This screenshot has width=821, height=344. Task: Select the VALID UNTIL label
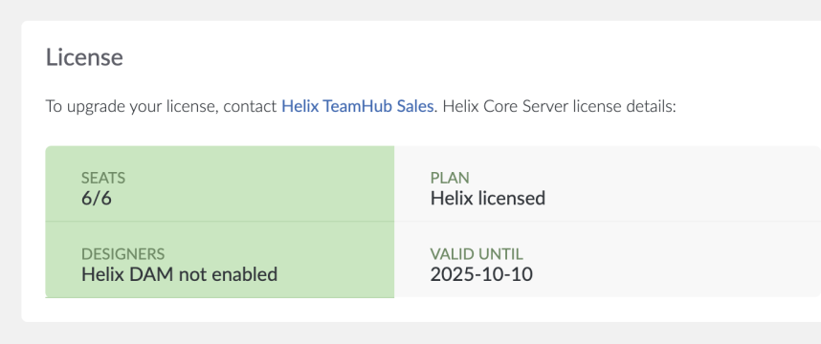[x=477, y=254]
